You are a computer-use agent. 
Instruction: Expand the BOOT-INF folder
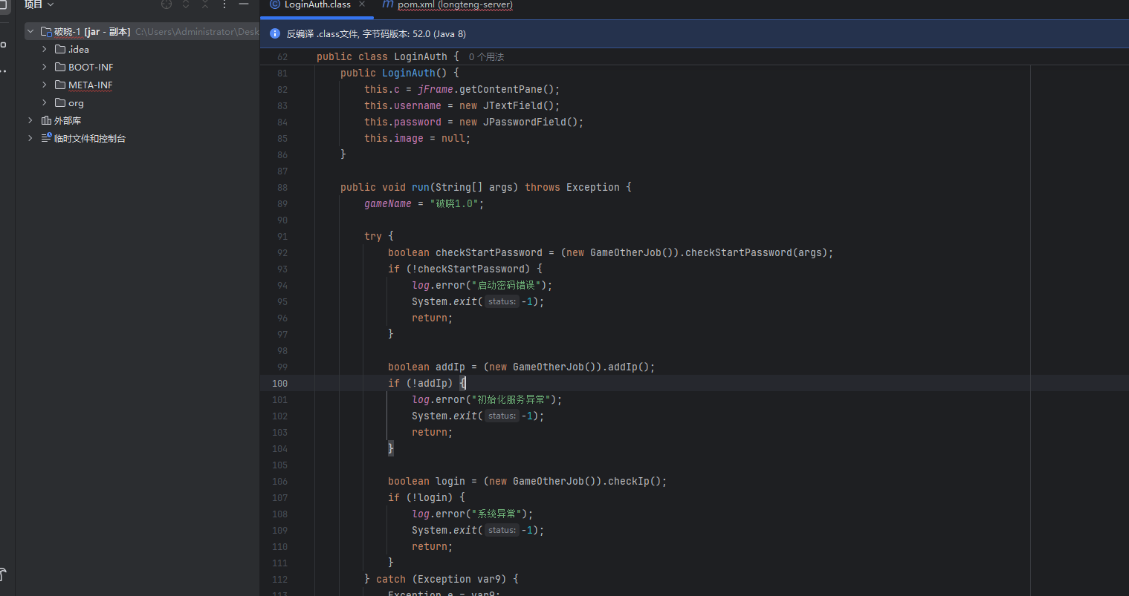(x=45, y=67)
